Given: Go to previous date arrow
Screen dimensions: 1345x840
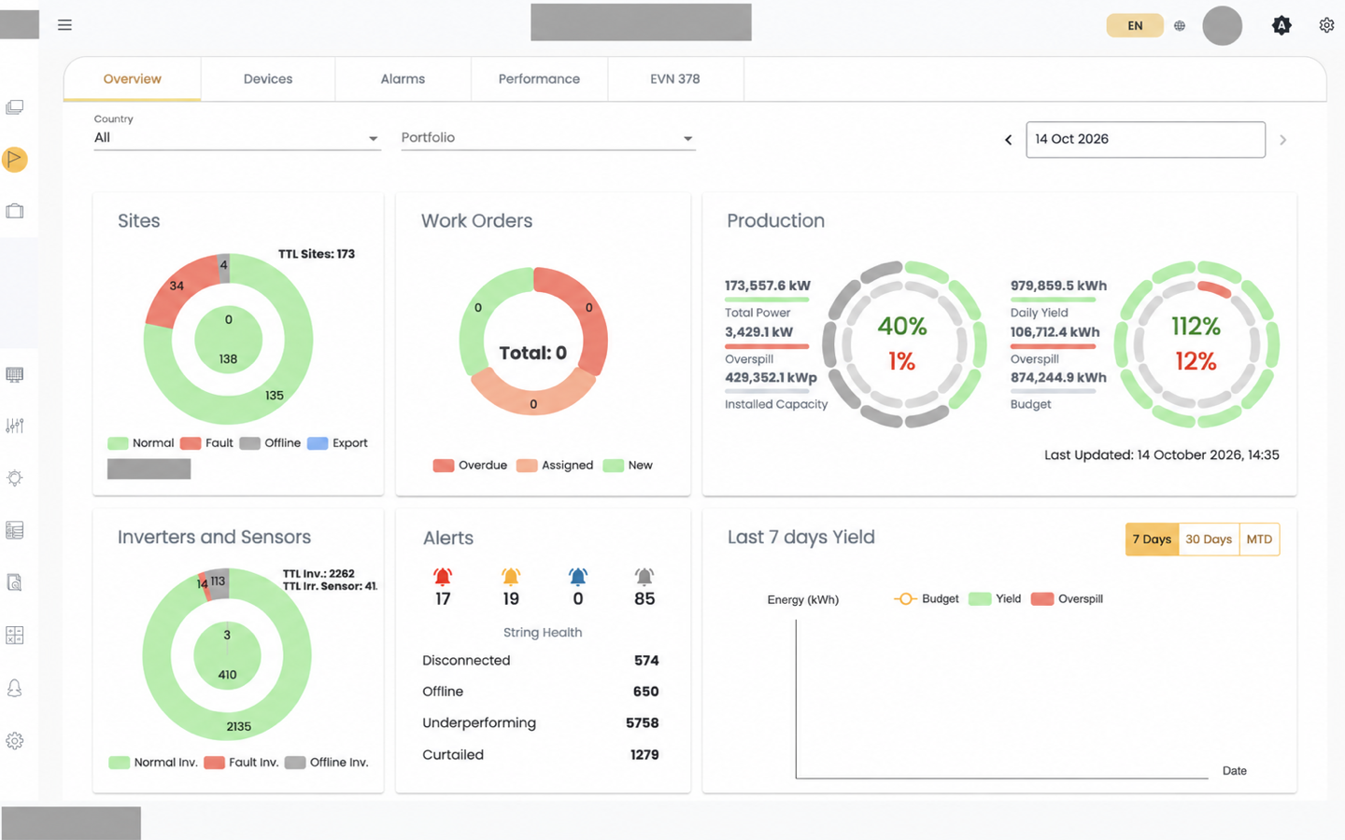Looking at the screenshot, I should 1008,140.
